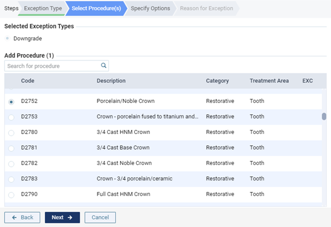331x227 pixels.
Task: Go to the Exception Type step
Action: tap(43, 9)
